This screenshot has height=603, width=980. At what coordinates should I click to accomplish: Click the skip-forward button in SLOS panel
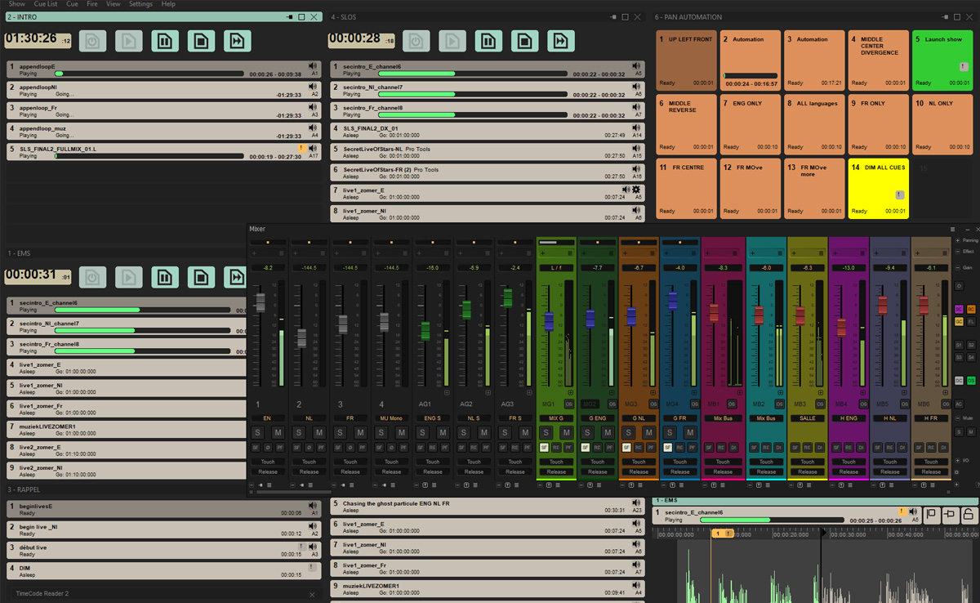[560, 41]
